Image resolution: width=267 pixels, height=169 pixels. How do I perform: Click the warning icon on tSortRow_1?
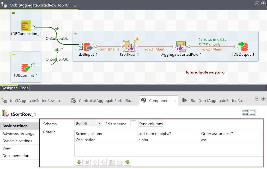pos(137,38)
